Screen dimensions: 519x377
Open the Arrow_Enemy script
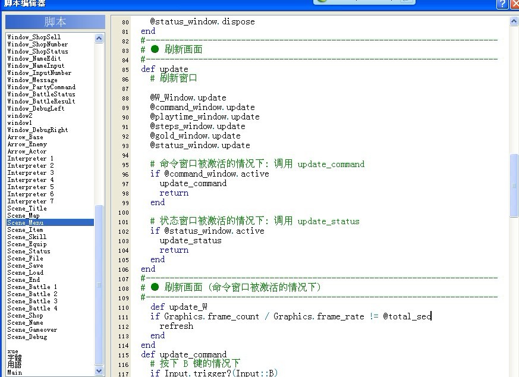click(x=27, y=144)
